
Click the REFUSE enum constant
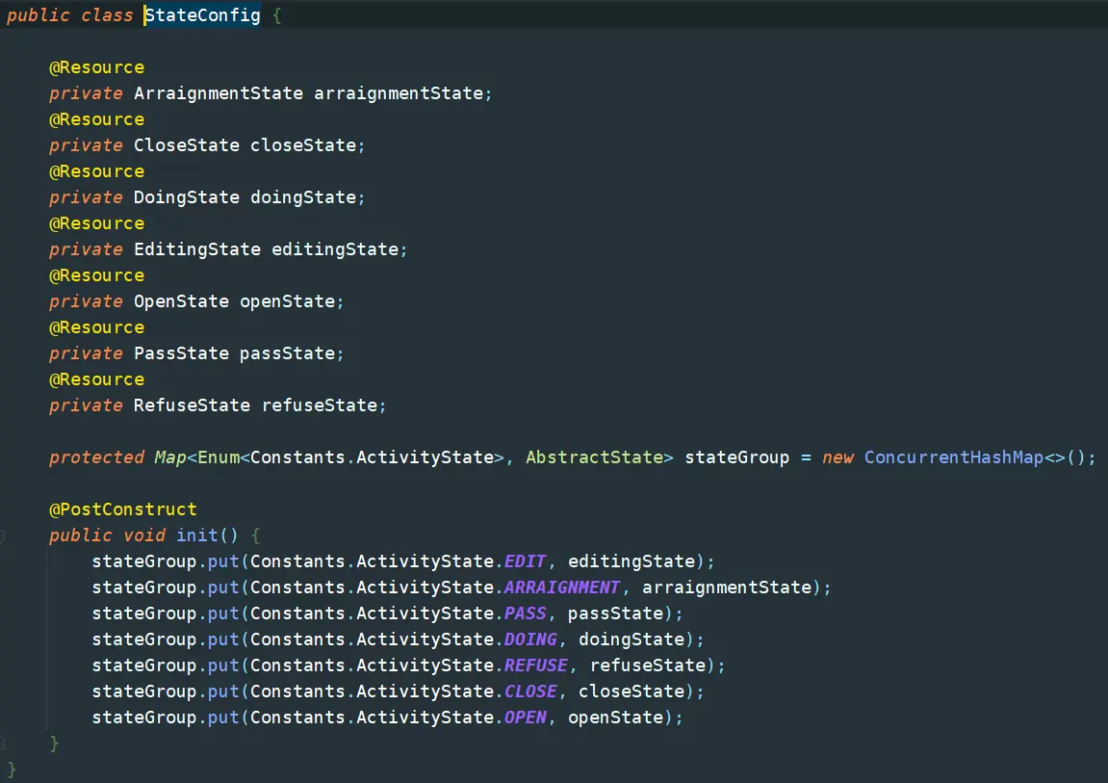[535, 666]
